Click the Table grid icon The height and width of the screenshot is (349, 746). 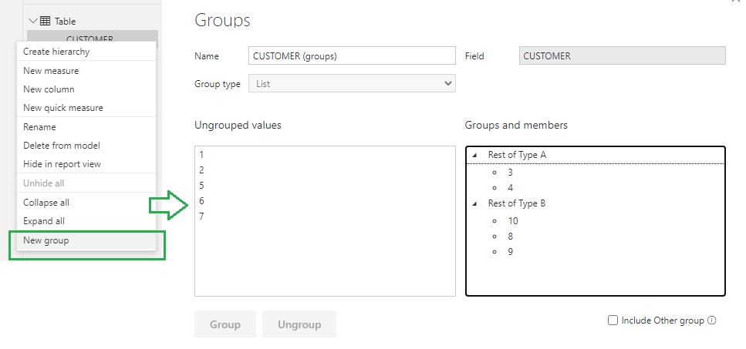[46, 21]
